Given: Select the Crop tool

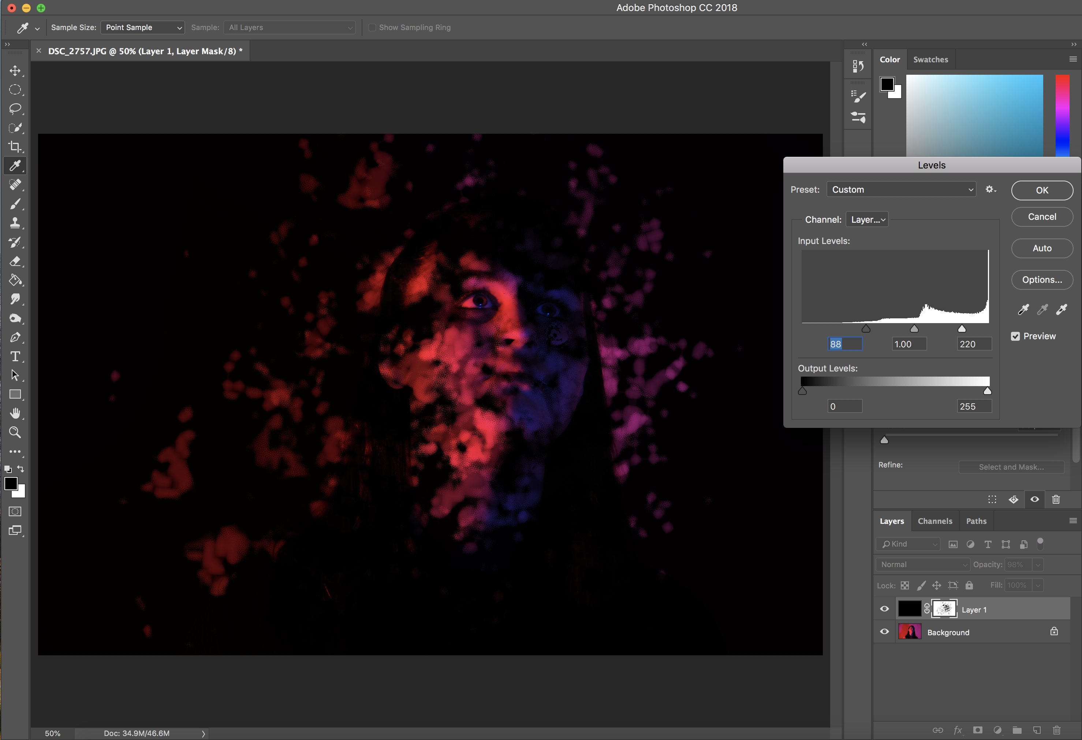Looking at the screenshot, I should (x=15, y=147).
